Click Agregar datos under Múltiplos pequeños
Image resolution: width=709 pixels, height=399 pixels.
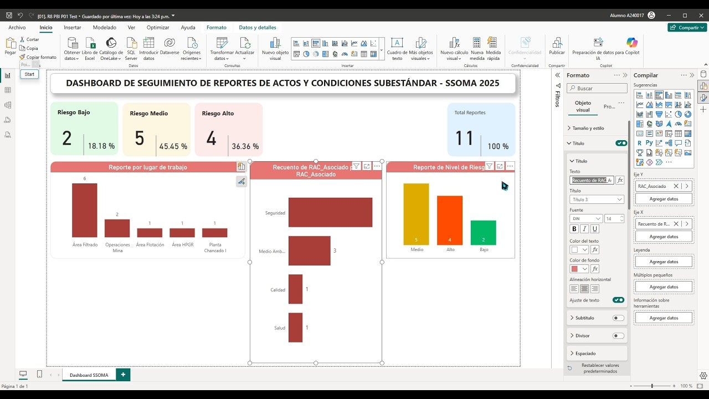click(x=664, y=287)
